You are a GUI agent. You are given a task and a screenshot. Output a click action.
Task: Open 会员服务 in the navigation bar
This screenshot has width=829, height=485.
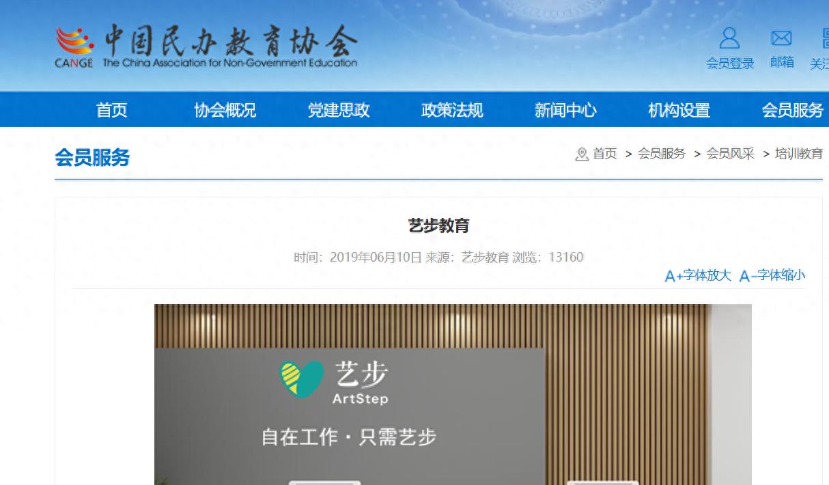[792, 110]
